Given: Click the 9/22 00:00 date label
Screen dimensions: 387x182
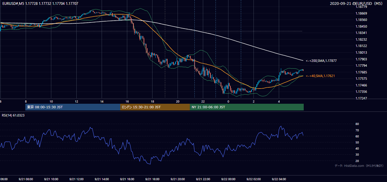Looking at the screenshot, I should (228, 179).
